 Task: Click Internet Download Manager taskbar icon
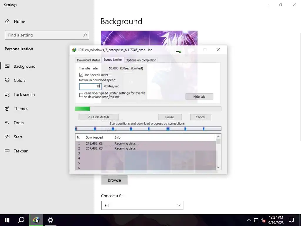36,220
